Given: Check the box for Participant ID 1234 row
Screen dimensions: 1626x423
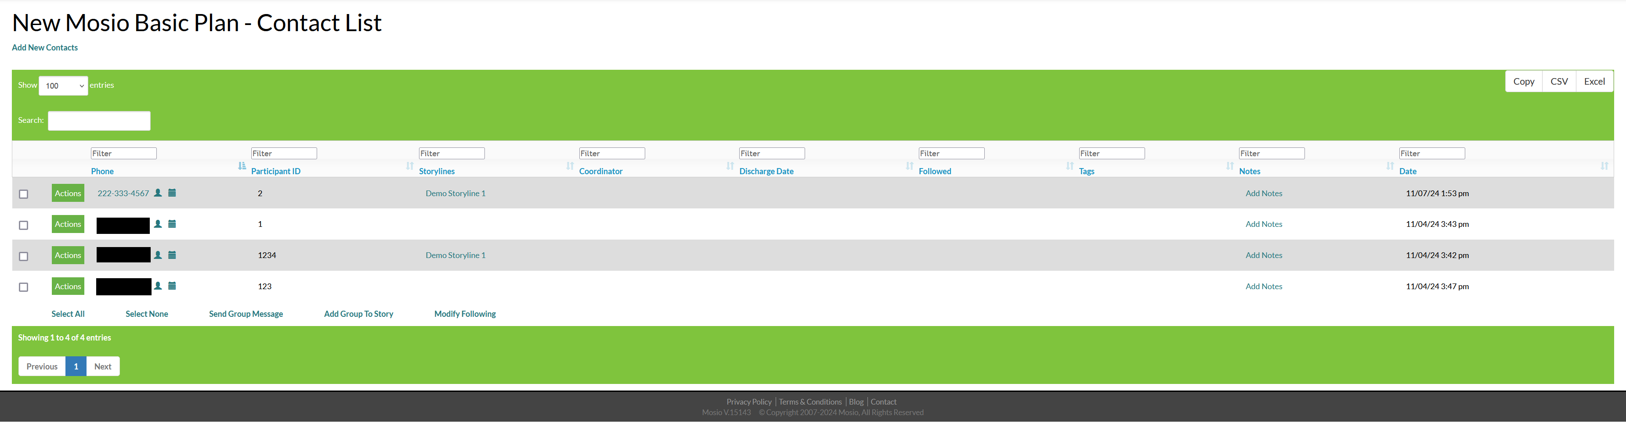Looking at the screenshot, I should point(23,257).
